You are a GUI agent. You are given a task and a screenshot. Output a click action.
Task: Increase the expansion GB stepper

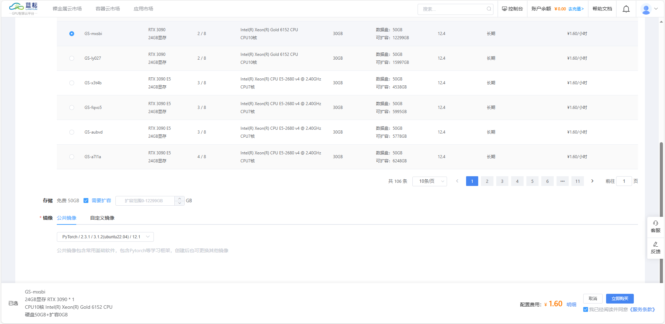click(x=180, y=198)
